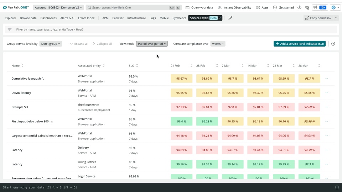Sort by Associated entity column
Viewport: 342px width, 192px height.
point(103,65)
